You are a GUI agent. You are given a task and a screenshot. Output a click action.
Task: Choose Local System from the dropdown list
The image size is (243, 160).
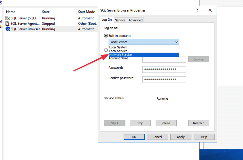(144, 47)
